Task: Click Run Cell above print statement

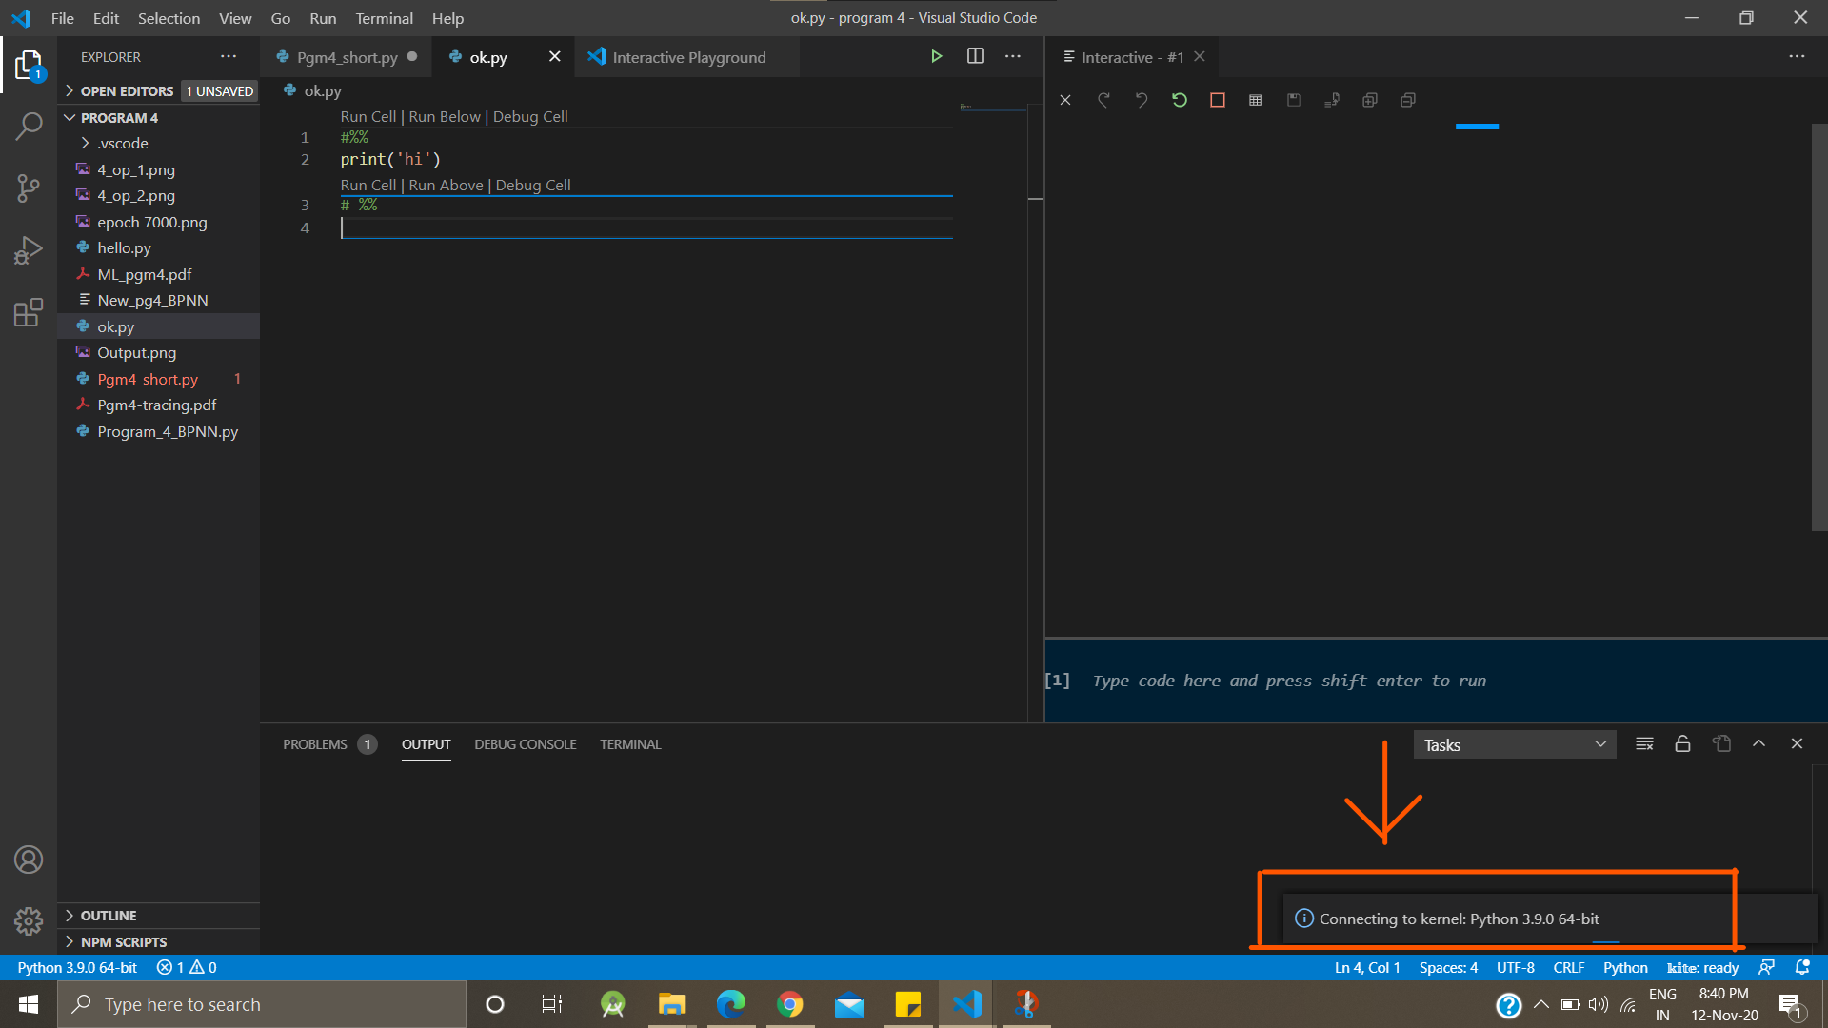Action: pos(368,116)
